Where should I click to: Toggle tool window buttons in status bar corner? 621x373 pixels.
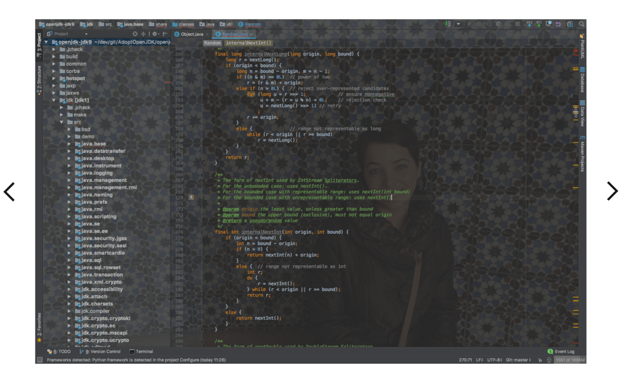39,360
